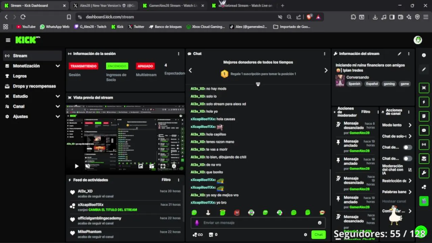432x243 pixels.
Task: Click into Enviar un mensaje field
Action: 258,223
